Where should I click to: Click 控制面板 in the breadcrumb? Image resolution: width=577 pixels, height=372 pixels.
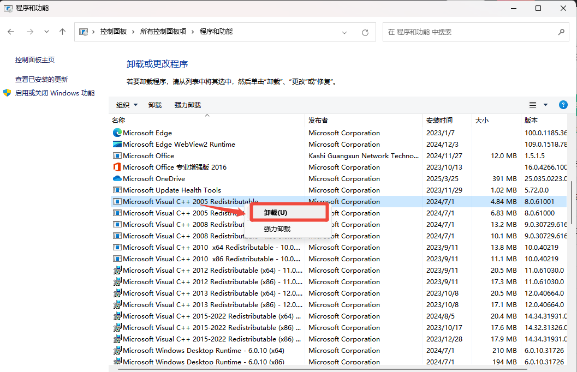point(114,32)
